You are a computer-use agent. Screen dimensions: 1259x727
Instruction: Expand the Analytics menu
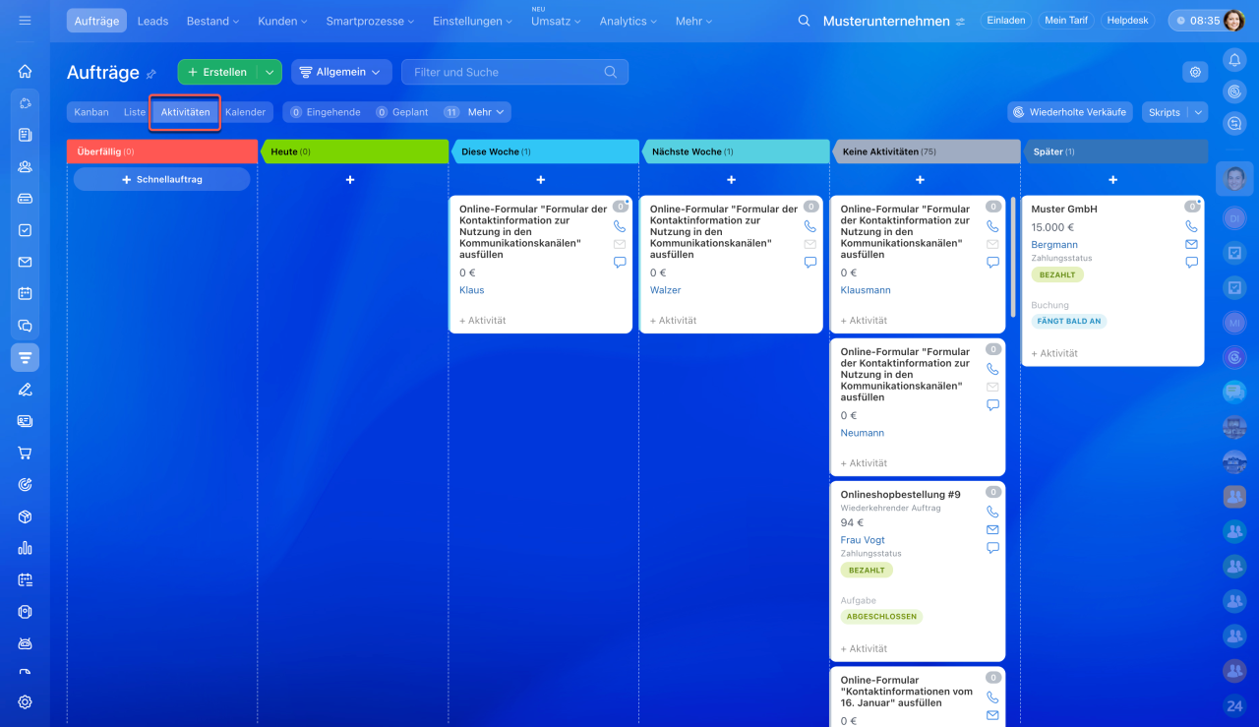pyautogui.click(x=629, y=21)
